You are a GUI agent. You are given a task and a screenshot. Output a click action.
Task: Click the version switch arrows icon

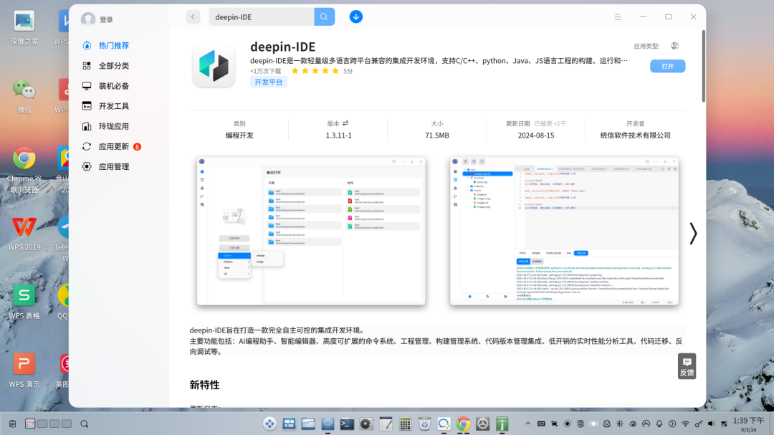(x=345, y=123)
